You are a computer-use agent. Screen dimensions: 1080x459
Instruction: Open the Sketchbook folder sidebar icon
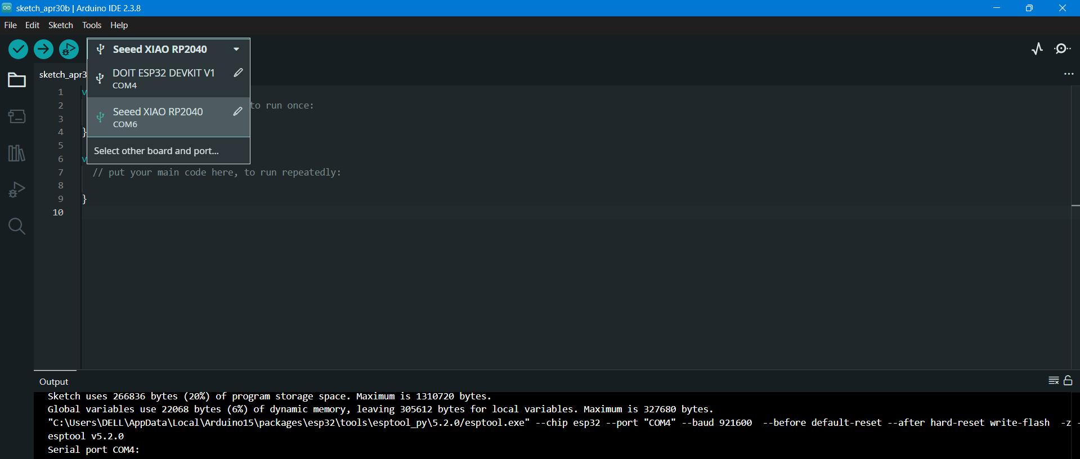[x=17, y=80]
